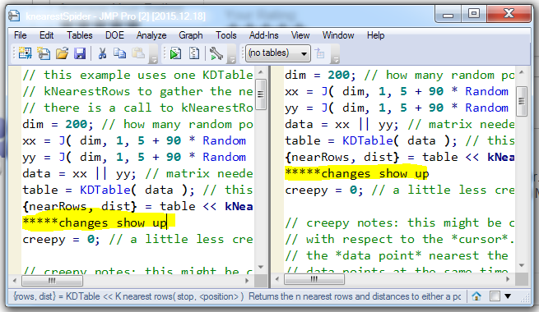Click the right pane horizontal scrollbar thumb
This screenshot has height=312, width=539.
point(314,279)
